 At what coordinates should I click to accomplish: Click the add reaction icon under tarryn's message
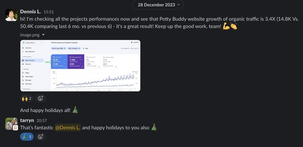pyautogui.click(x=41, y=136)
